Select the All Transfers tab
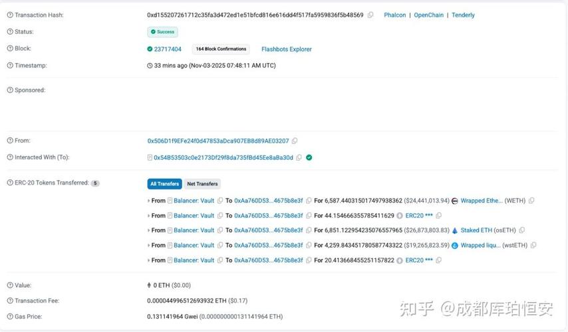Viewport: 568px width, 332px height. 164,184
